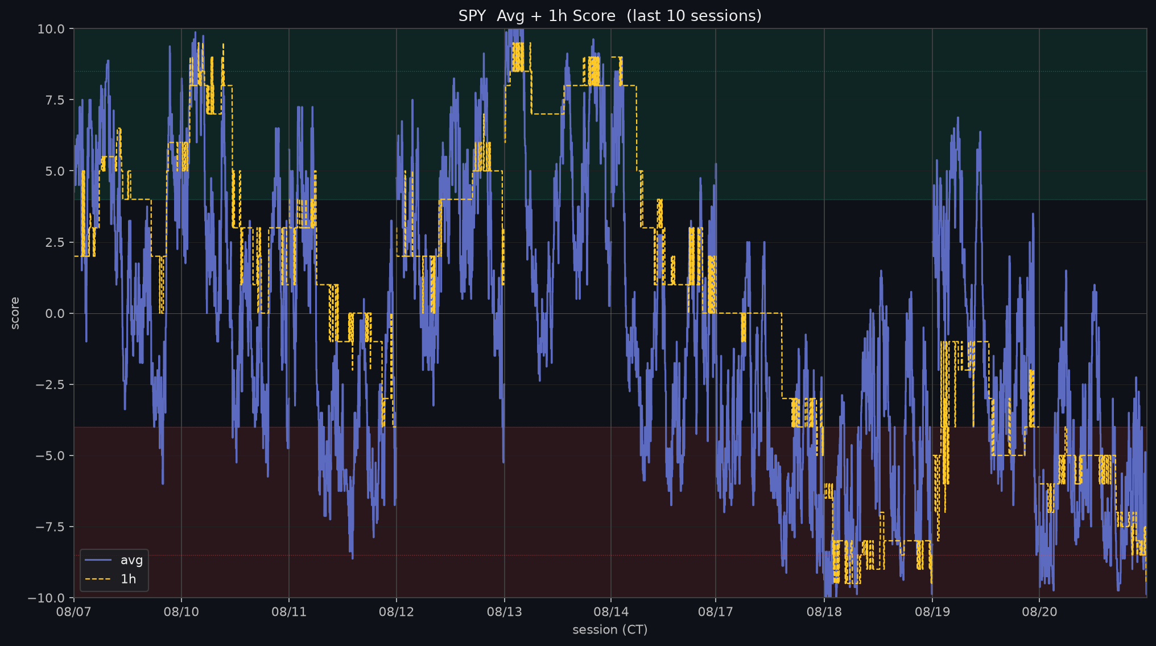
Task: Click the yellow dashed 1h sample in legend
Action: point(98,579)
